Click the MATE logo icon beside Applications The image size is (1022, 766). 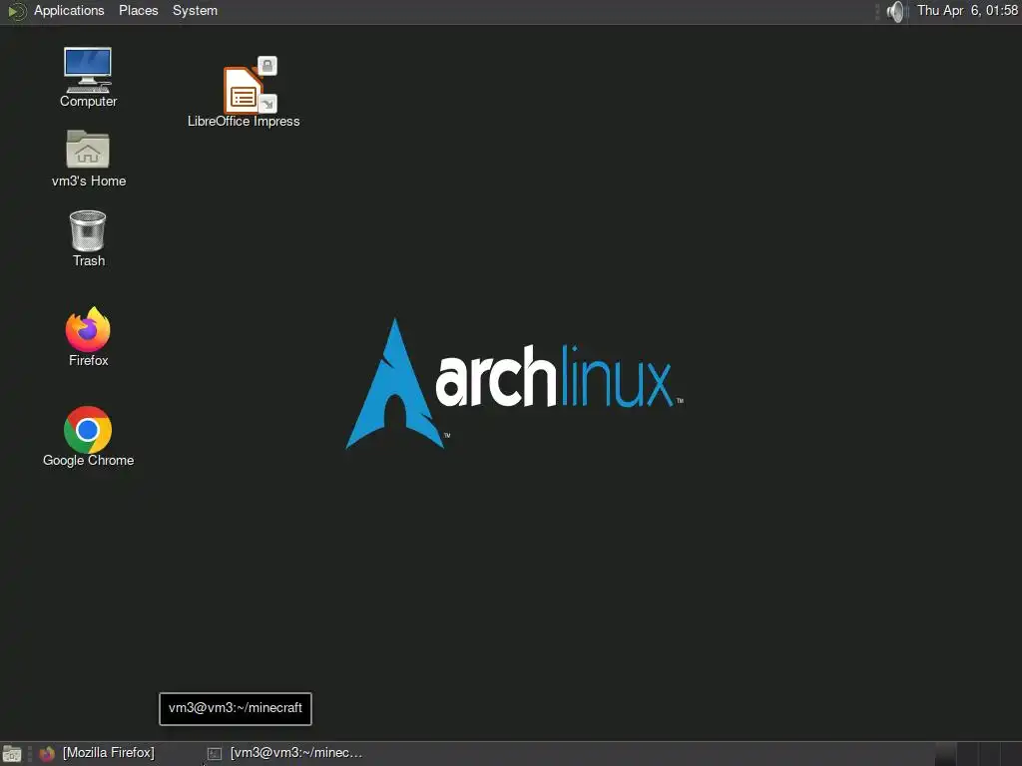point(17,11)
